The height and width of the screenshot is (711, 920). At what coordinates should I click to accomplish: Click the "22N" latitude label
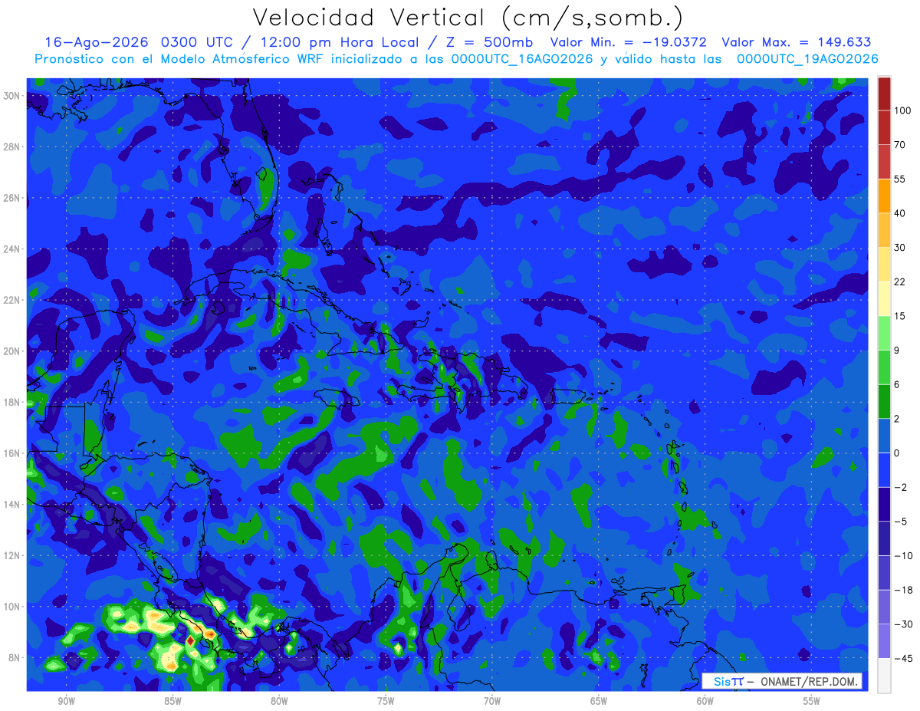point(13,300)
